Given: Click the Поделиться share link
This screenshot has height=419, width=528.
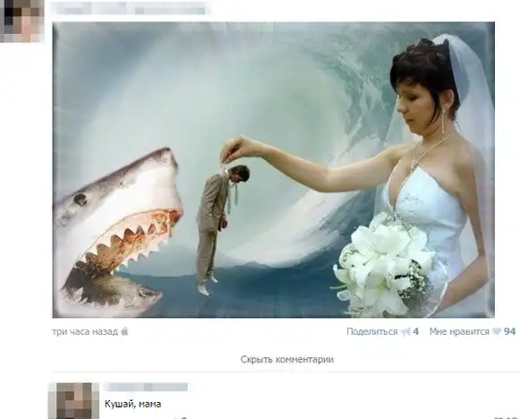Looking at the screenshot, I should [372, 332].
